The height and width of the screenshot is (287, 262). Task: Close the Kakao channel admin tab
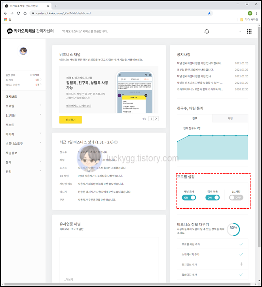click(48, 6)
